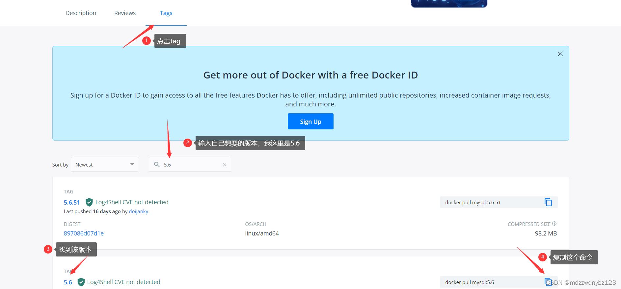This screenshot has width=621, height=289.
Task: Click the compressed size info icon
Action: tap(554, 224)
